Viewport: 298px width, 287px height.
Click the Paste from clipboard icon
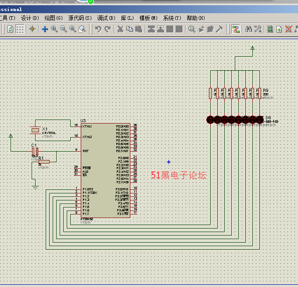139,29
